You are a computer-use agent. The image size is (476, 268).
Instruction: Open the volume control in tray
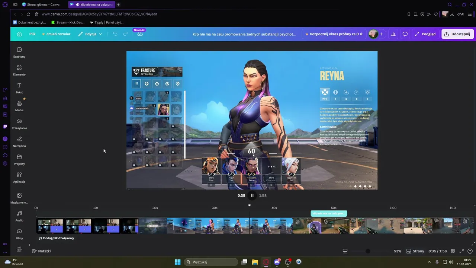pos(451,262)
